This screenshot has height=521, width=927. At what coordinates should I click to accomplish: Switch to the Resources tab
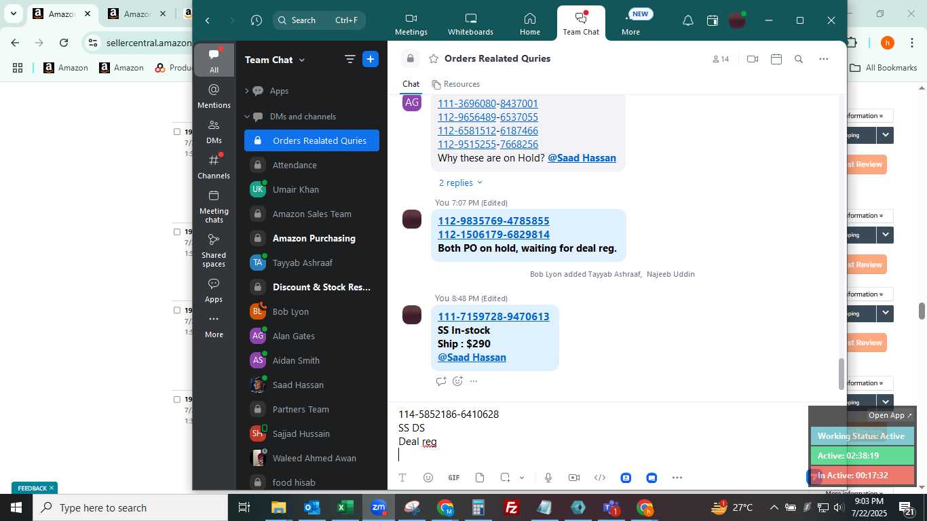455,84
